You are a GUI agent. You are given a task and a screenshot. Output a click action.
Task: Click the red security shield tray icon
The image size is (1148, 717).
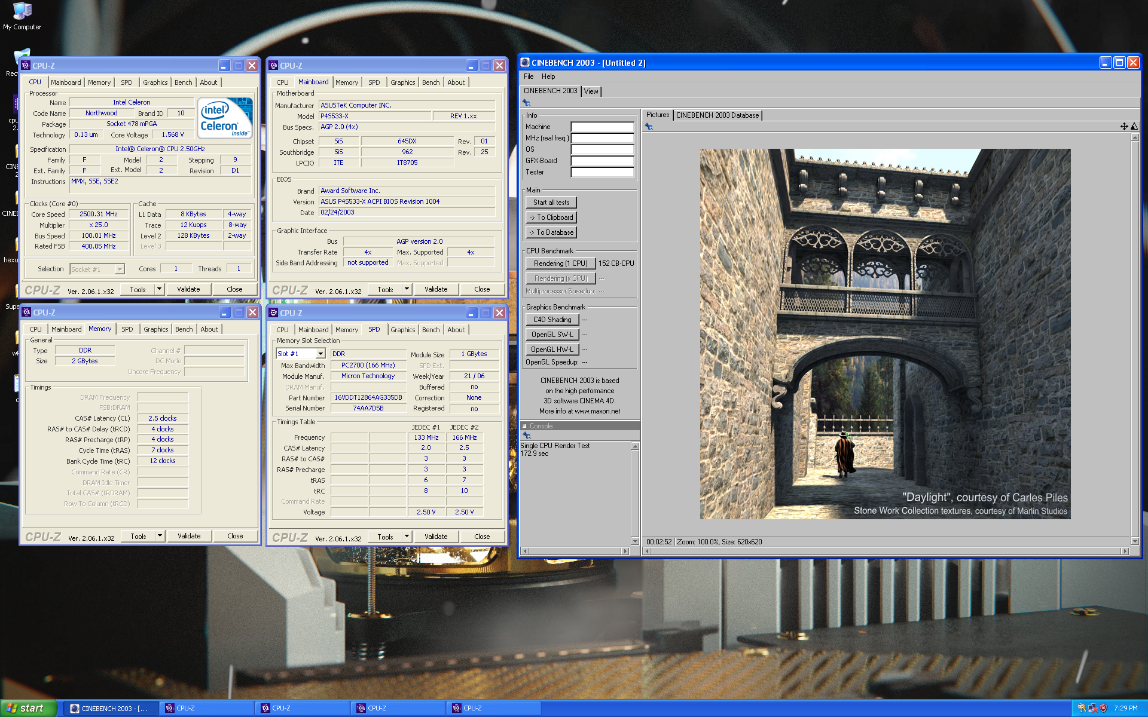[x=1103, y=708]
